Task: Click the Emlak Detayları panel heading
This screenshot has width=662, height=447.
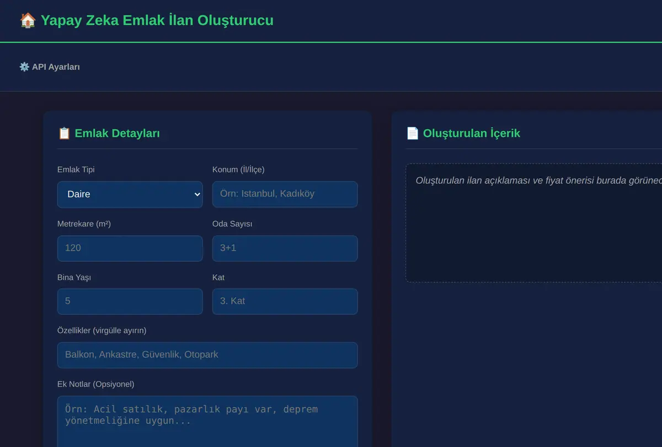Action: [x=117, y=133]
